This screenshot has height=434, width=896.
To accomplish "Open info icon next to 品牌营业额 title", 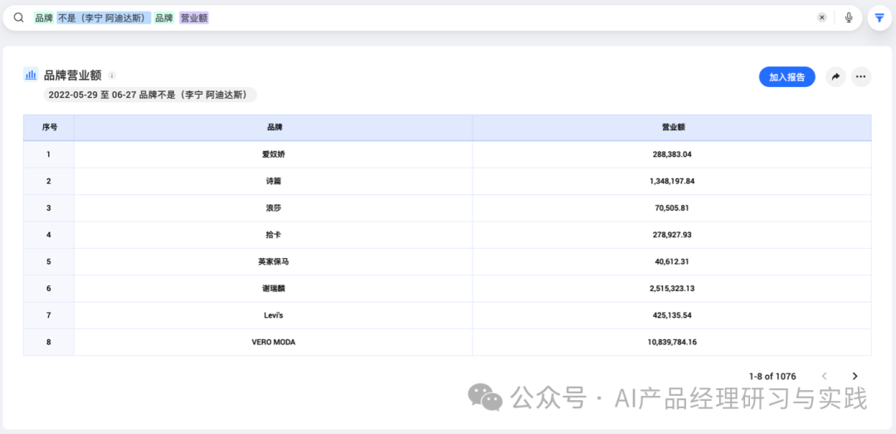I will pos(112,76).
